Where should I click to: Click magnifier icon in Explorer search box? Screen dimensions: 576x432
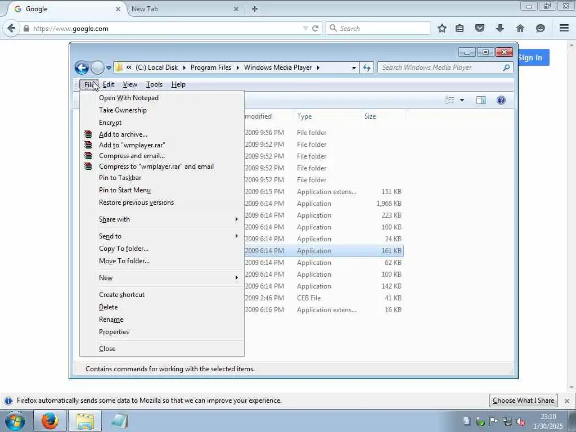[x=506, y=67]
